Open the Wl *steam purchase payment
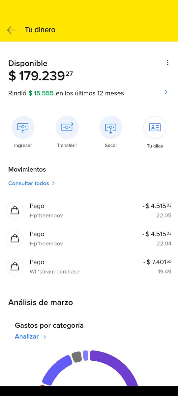Image resolution: width=178 pixels, height=396 pixels. pos(89,267)
